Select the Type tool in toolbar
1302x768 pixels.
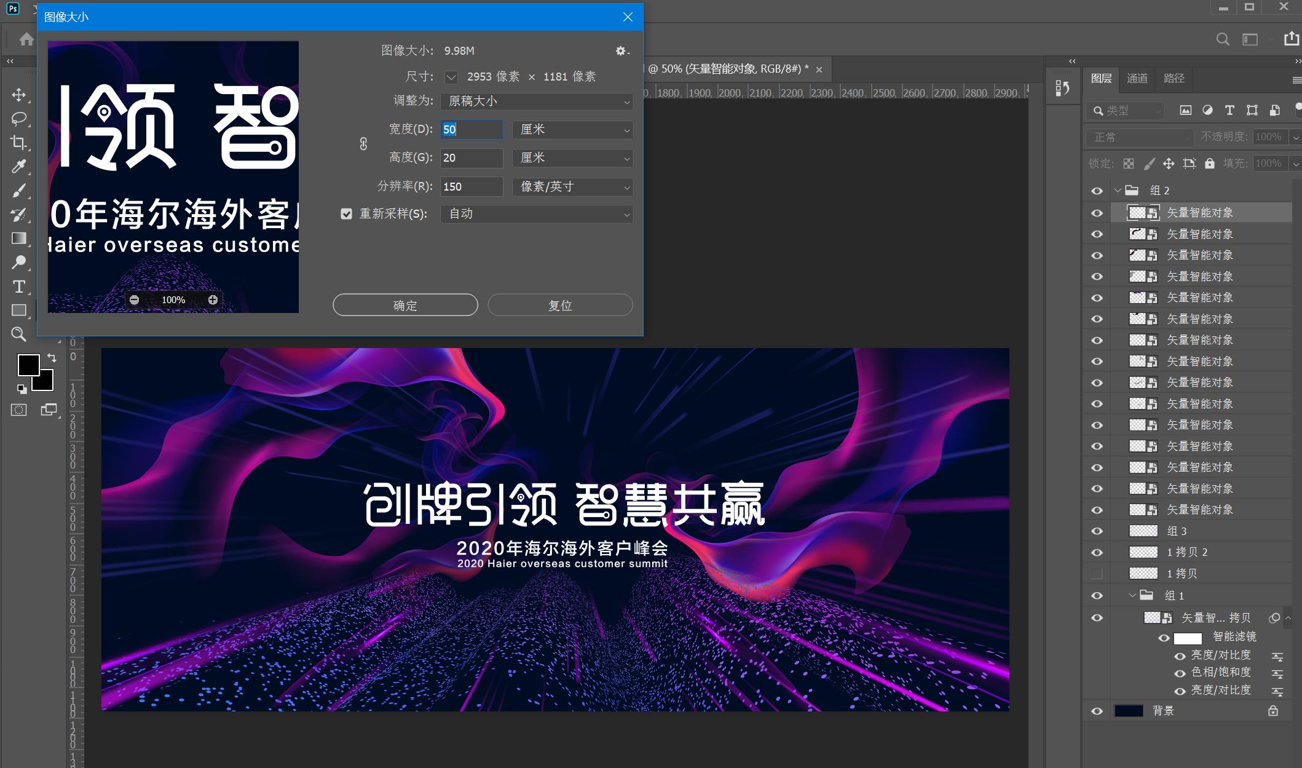pyautogui.click(x=19, y=287)
